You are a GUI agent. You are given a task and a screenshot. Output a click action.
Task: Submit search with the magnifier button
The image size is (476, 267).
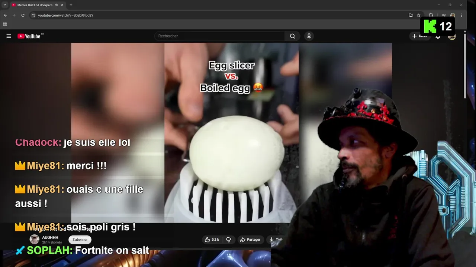(293, 36)
